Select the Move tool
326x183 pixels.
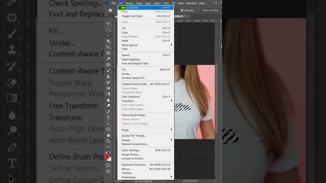[108, 23]
